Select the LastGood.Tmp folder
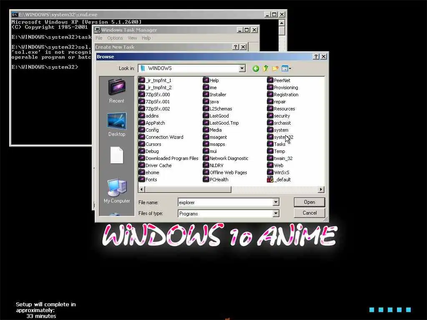 221,123
